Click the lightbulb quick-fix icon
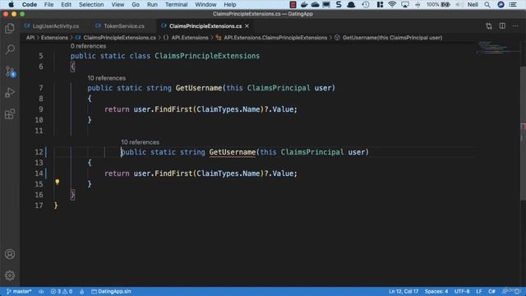This screenshot has width=526, height=296. coord(58,182)
